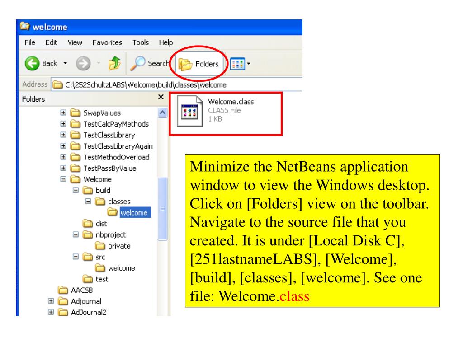Click the private folder label
The width and height of the screenshot is (463, 347).
point(119,246)
